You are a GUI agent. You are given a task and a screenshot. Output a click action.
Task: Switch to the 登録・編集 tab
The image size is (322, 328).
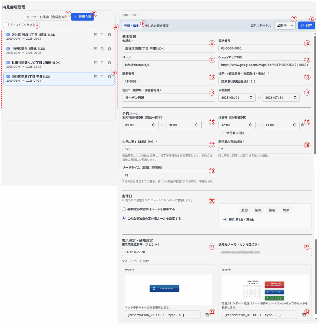point(131,26)
